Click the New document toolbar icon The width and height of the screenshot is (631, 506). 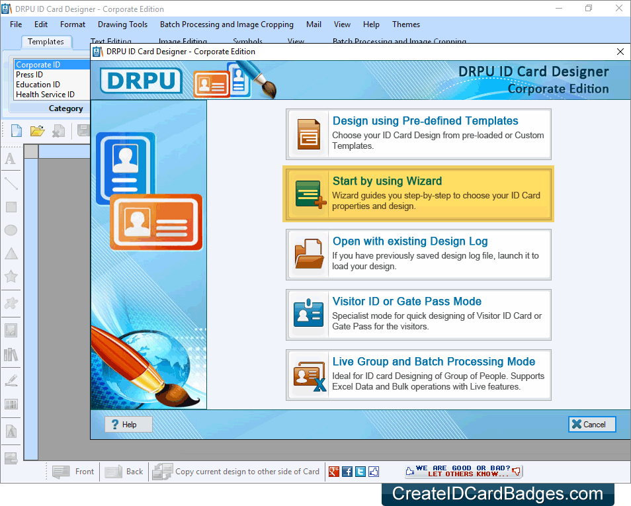tap(17, 131)
